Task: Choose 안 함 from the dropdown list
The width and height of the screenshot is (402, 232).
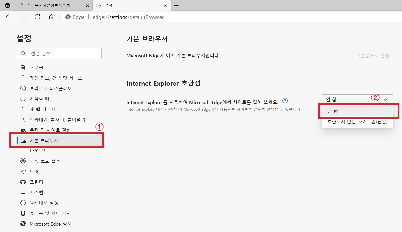Action: [x=357, y=111]
